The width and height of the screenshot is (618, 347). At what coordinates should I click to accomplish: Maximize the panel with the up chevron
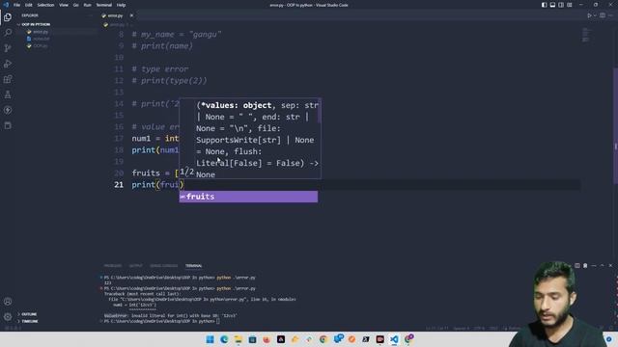pyautogui.click(x=602, y=266)
